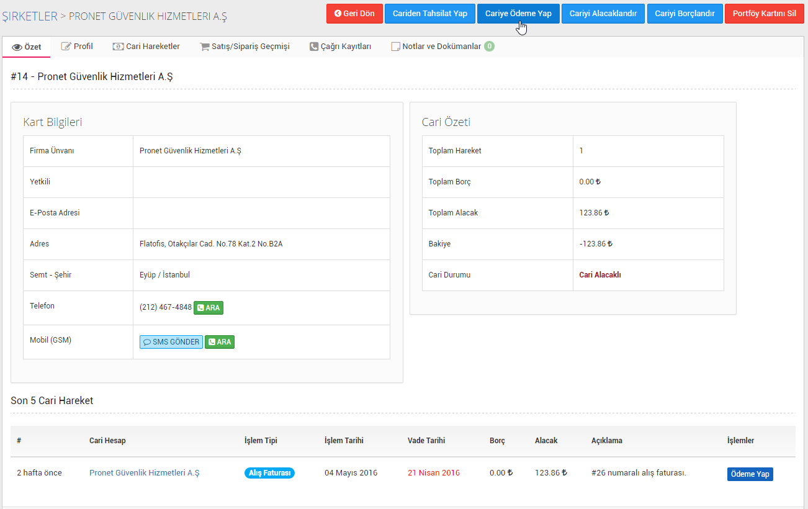
Task: Click the edit pencil icon on Profil tab
Action: point(66,46)
